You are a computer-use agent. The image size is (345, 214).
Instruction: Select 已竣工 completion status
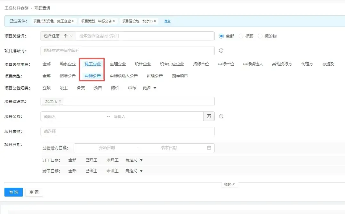pos(91,171)
